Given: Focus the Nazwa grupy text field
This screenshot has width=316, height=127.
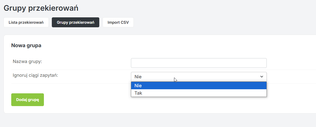Looking at the screenshot, I should [199, 63].
